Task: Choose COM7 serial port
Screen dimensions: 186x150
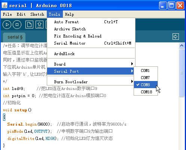Action: (x=146, y=78)
